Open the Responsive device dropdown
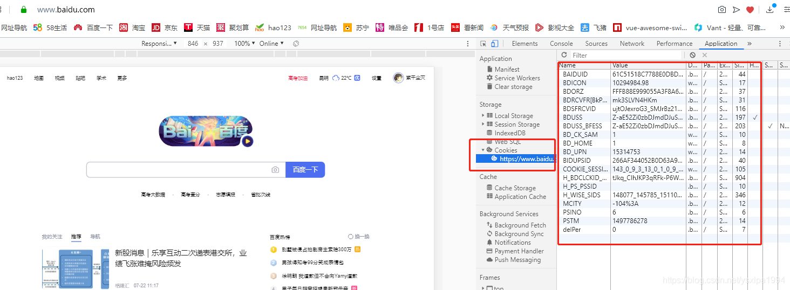Screen dimensions: 790x290 point(159,44)
